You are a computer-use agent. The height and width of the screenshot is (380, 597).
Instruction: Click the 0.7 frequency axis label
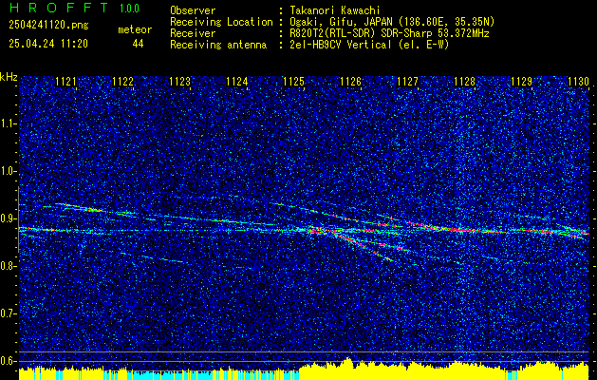7,313
